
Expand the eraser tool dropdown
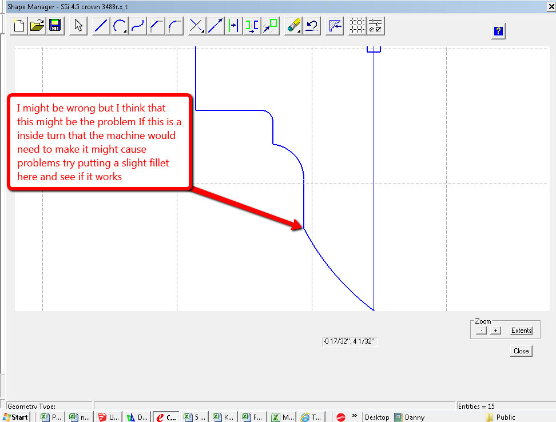pyautogui.click(x=299, y=33)
